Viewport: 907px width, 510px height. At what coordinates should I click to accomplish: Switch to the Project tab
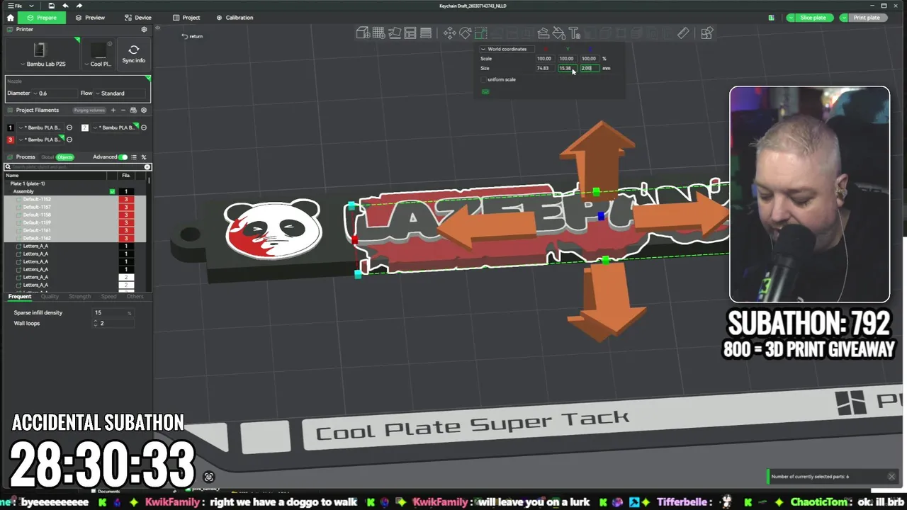(186, 18)
